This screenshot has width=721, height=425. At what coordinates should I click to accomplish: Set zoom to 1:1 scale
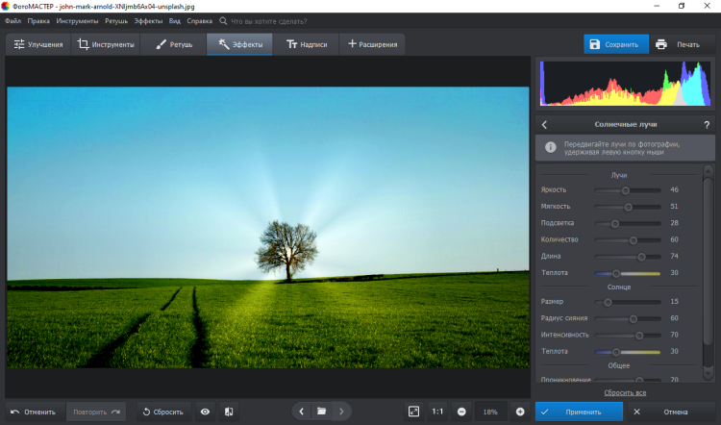(437, 412)
